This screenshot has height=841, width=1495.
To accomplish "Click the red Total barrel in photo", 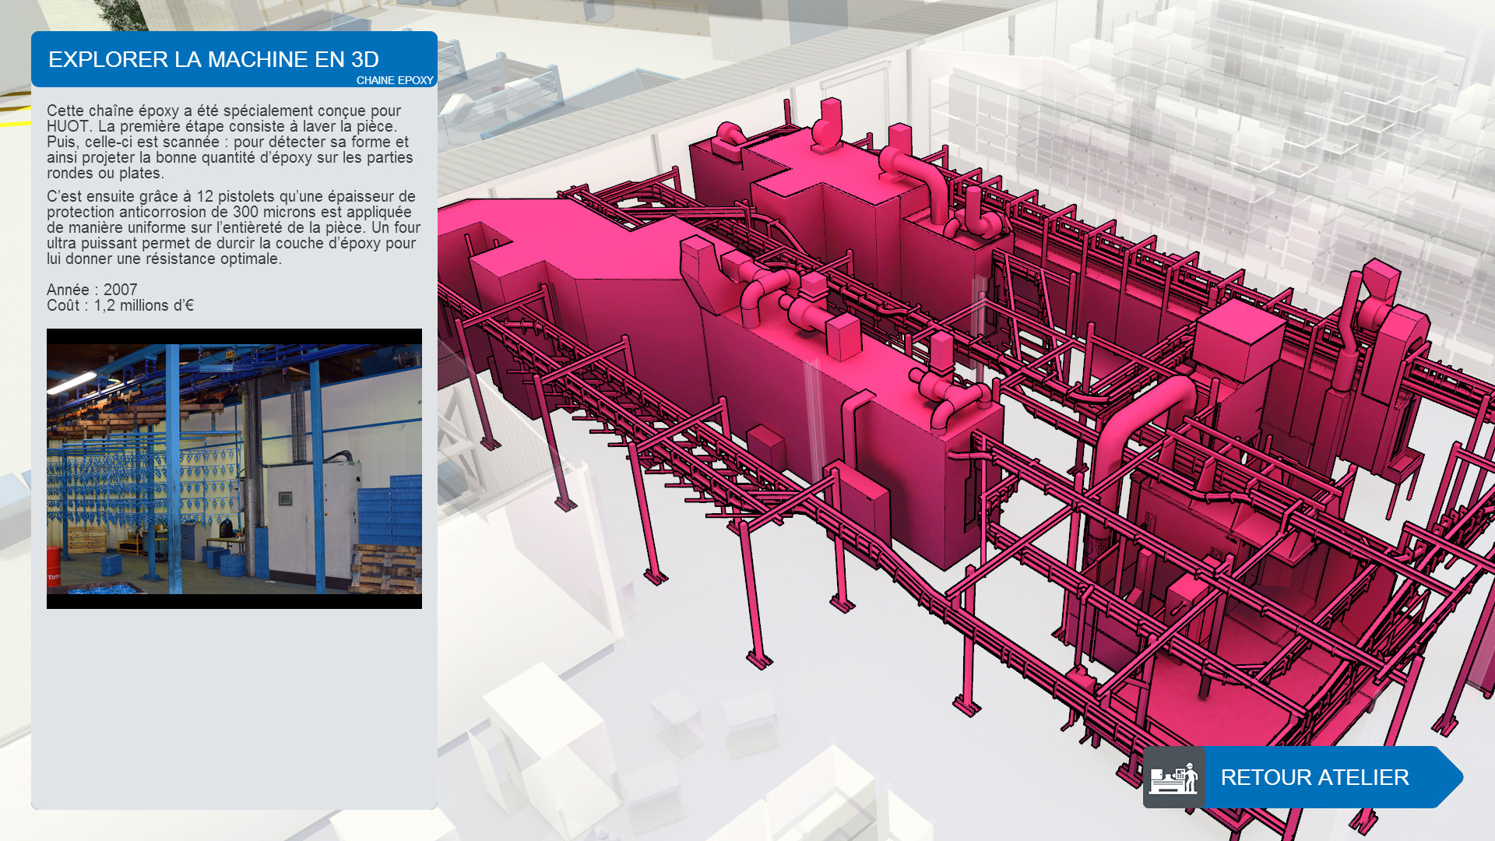I will [53, 565].
